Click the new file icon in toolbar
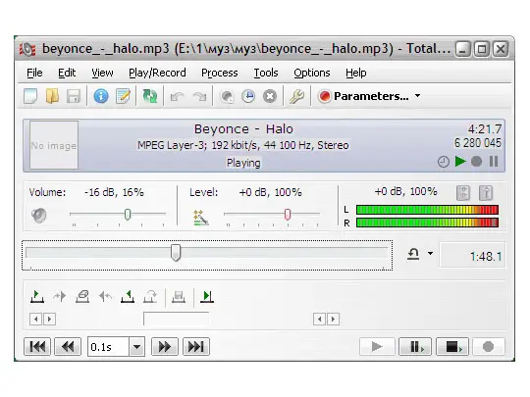This screenshot has width=530, height=397. pos(30,96)
